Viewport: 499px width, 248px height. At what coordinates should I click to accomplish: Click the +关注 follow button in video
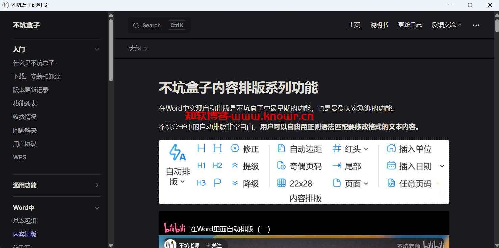214,245
